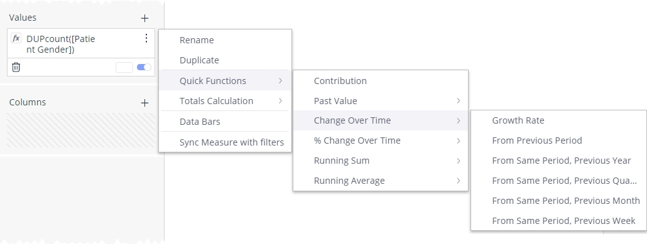Toggle the DUPcount measure switch off
The height and width of the screenshot is (244, 647).
(x=144, y=67)
